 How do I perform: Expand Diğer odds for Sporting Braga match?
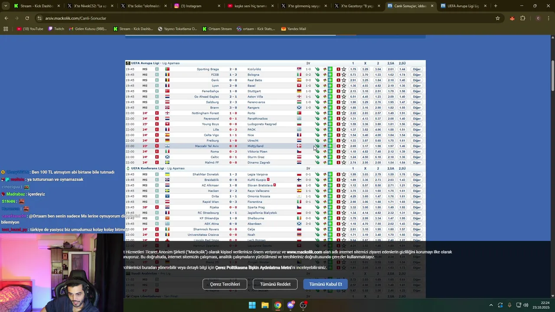[417, 69]
